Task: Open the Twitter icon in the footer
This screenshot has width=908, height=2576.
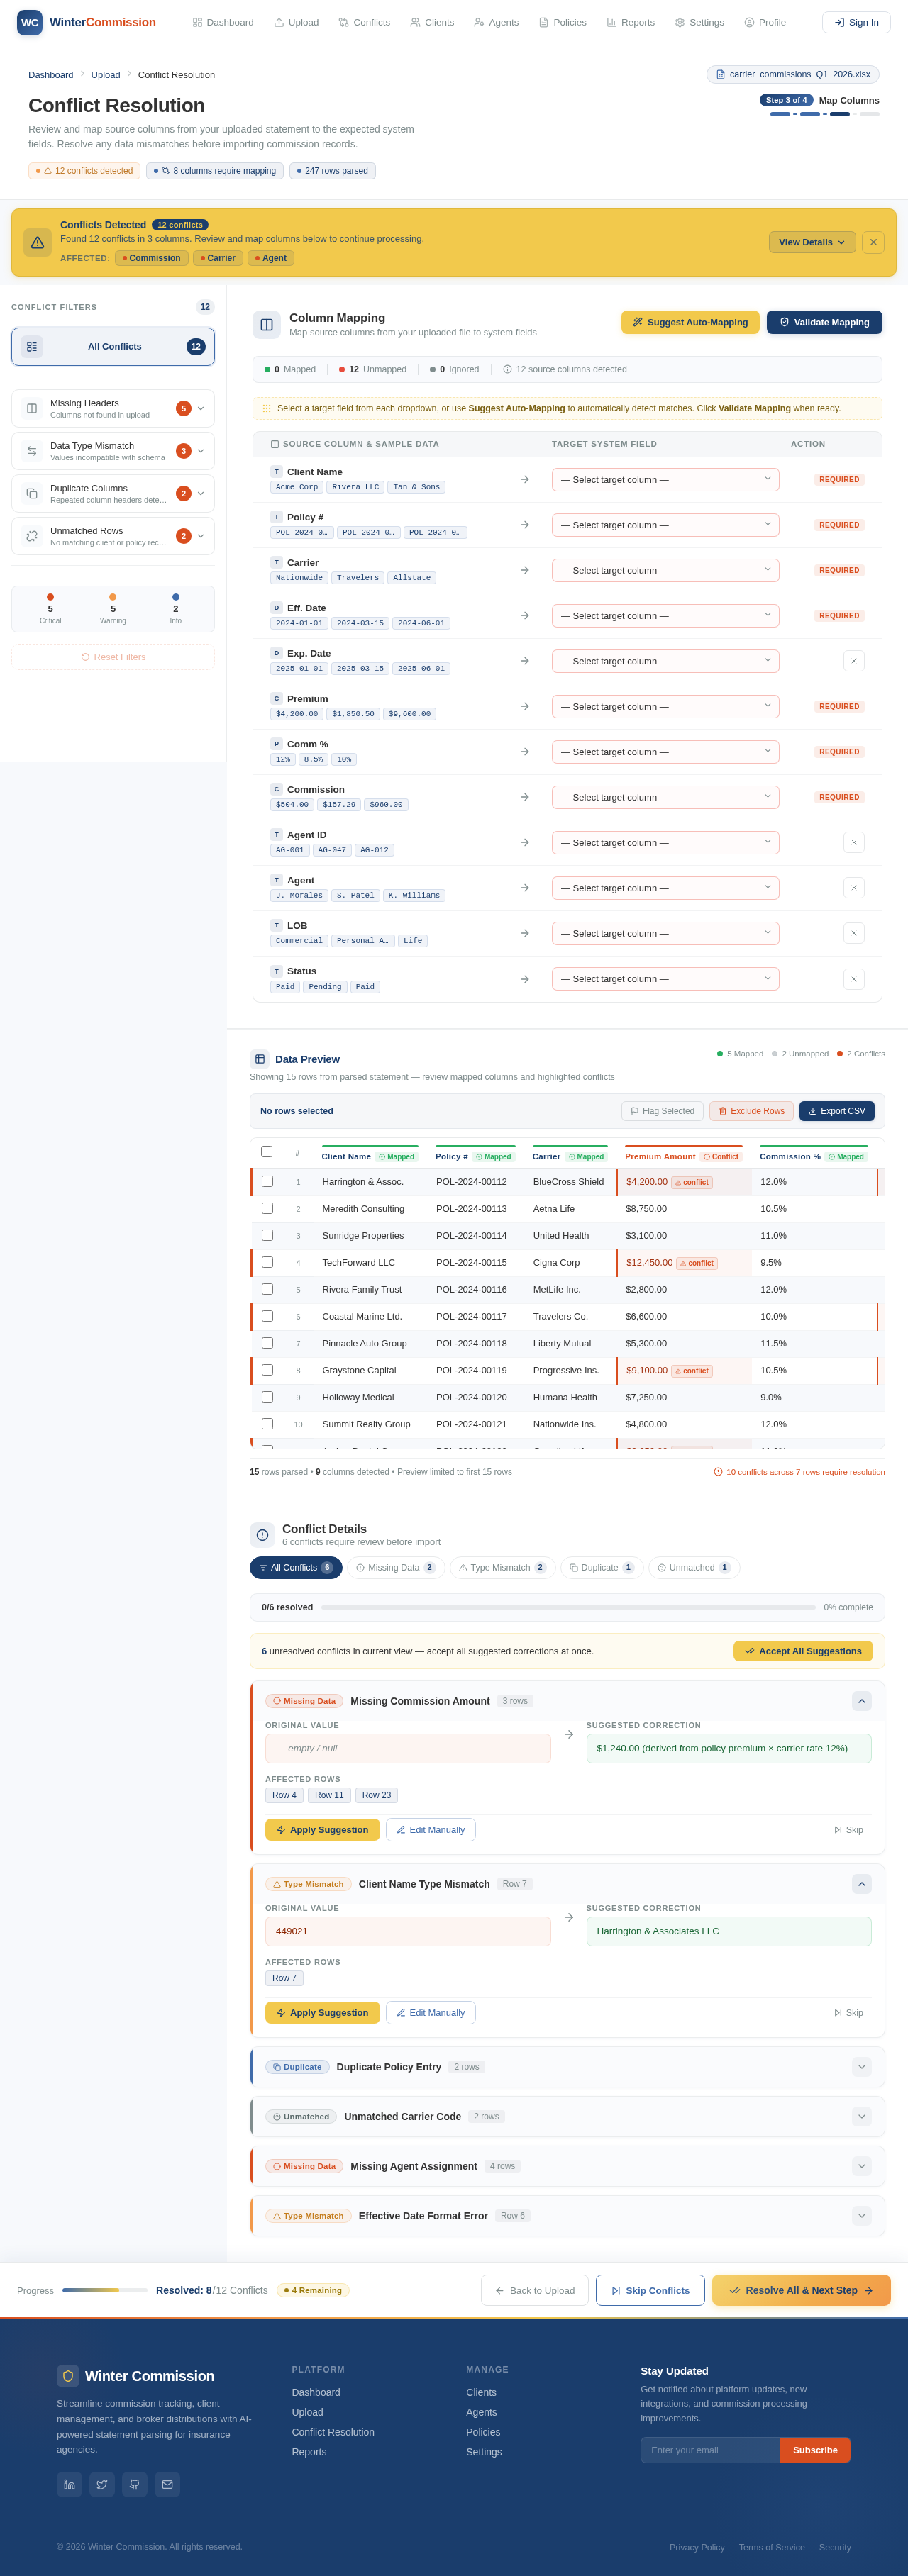Action: click(x=102, y=2484)
